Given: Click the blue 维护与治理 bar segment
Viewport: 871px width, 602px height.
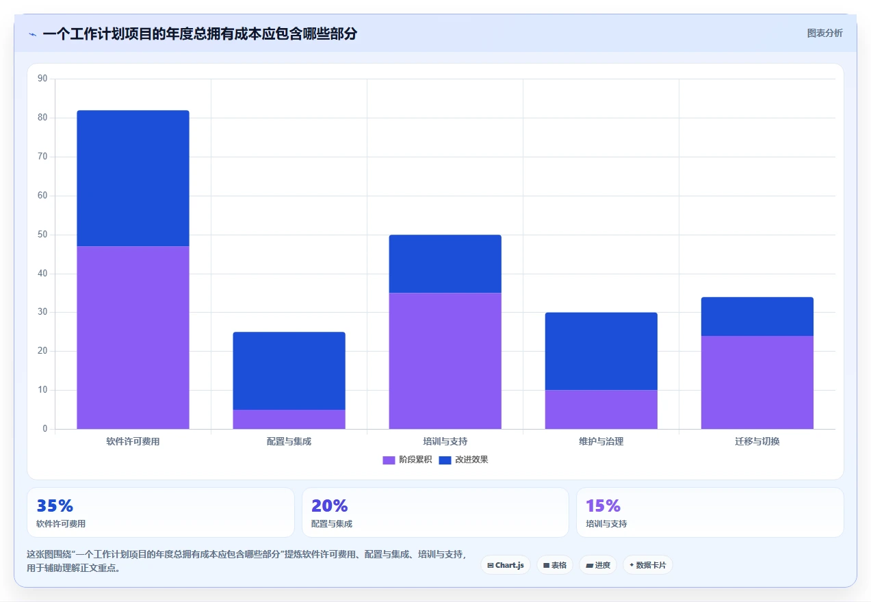Looking at the screenshot, I should pyautogui.click(x=601, y=351).
